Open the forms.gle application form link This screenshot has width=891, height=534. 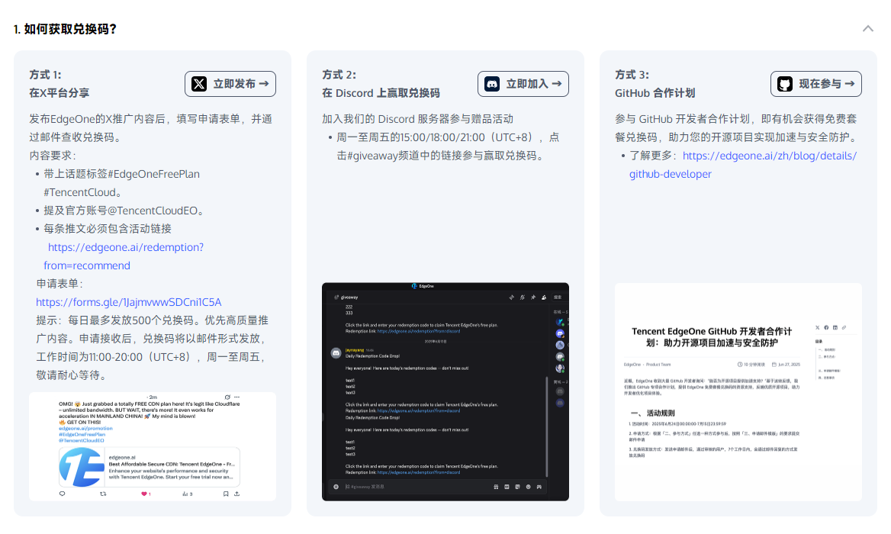(127, 301)
